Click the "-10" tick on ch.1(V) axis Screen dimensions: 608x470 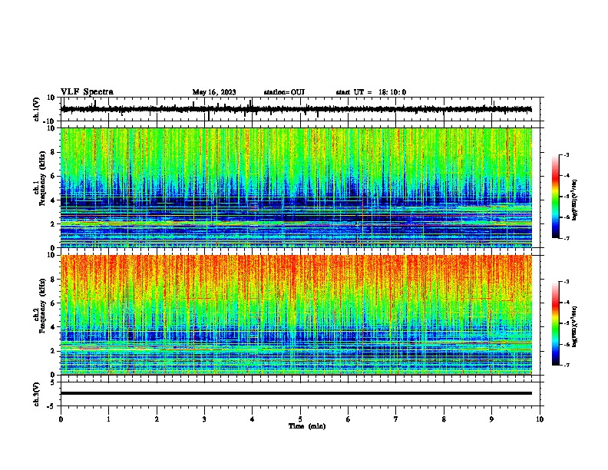[x=49, y=121]
